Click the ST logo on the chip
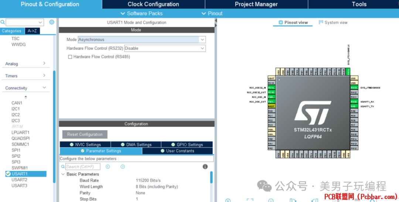Screen dimensions: 399x202 pos(313,113)
